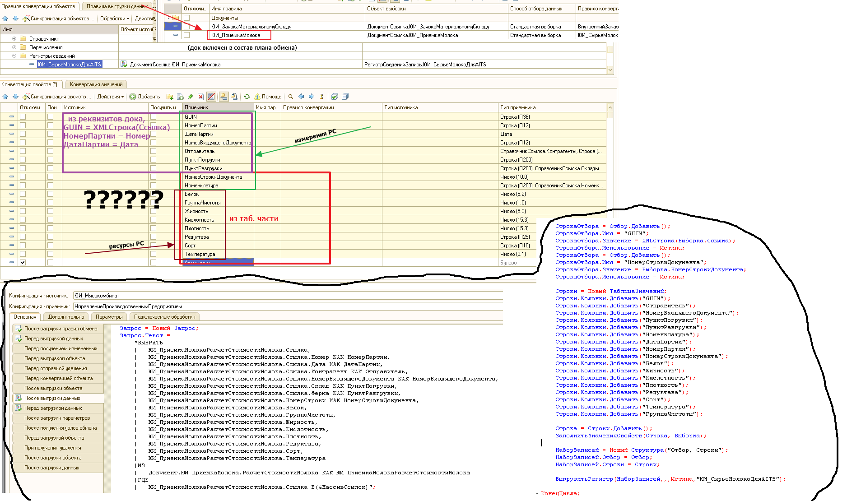Click hourglass icon in properties toolbar

tap(322, 97)
